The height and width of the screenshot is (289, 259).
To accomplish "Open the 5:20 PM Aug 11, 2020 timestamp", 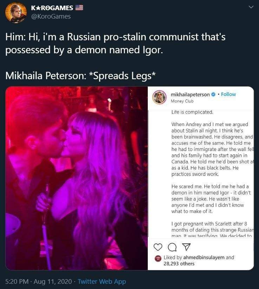I will click(38, 281).
